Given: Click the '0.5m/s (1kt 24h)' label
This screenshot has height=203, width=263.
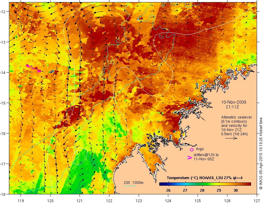Looking at the screenshot, I should coord(235,134).
